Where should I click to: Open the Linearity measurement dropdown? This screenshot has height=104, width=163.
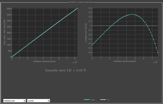pyautogui.click(x=39, y=101)
